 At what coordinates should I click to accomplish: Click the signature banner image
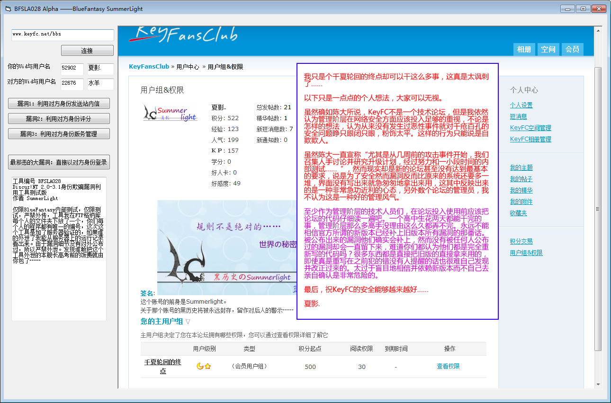[x=227, y=247]
